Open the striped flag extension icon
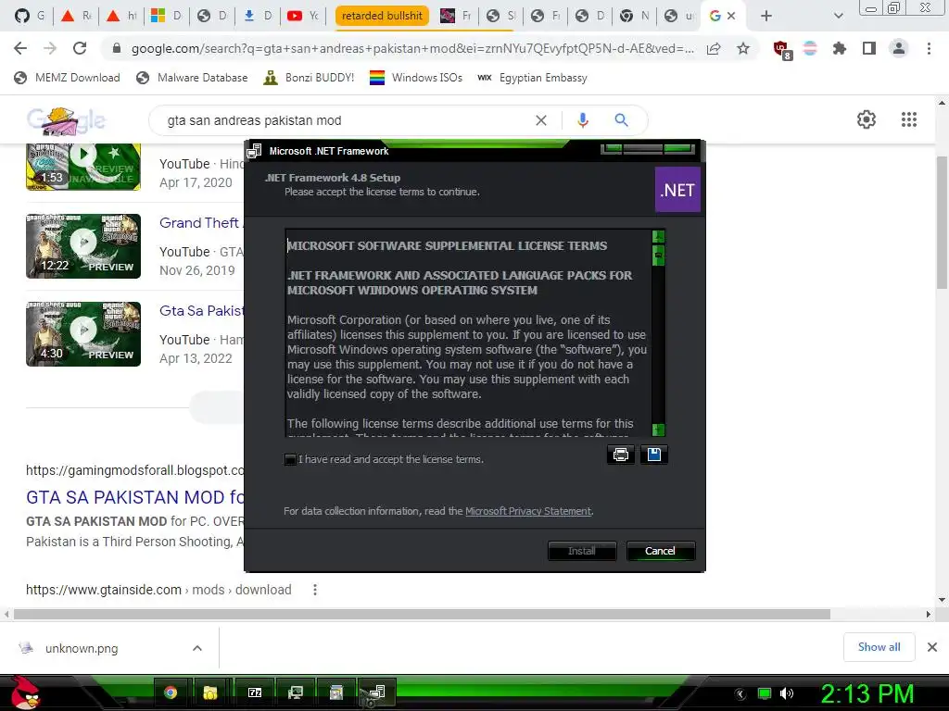Viewport: 949px width, 711px height. coord(810,48)
